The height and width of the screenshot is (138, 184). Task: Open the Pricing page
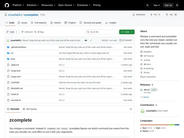97,5
